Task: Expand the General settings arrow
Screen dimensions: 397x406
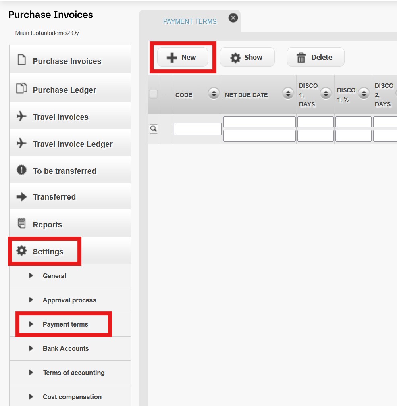Action: click(31, 275)
